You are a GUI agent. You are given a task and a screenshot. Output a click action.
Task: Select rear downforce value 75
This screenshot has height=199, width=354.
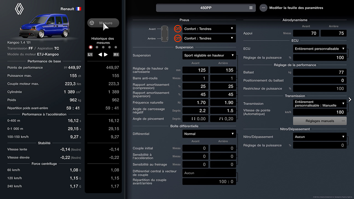coord(334,33)
